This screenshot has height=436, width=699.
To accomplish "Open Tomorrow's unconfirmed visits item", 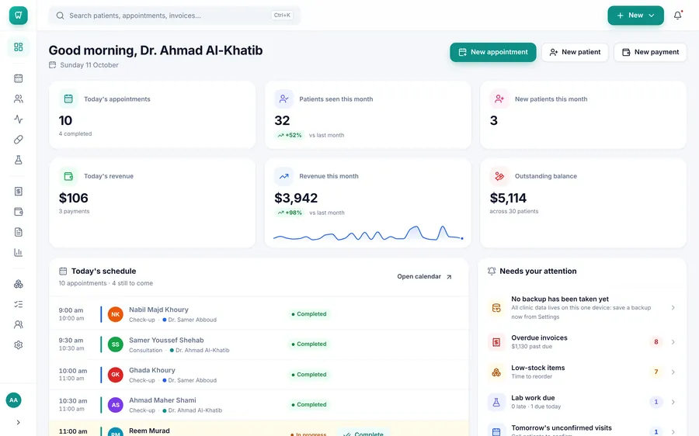I will [x=582, y=429].
